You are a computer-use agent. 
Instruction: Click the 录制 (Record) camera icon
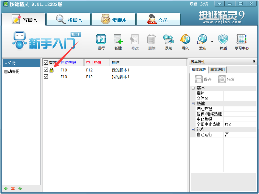pos(168,39)
